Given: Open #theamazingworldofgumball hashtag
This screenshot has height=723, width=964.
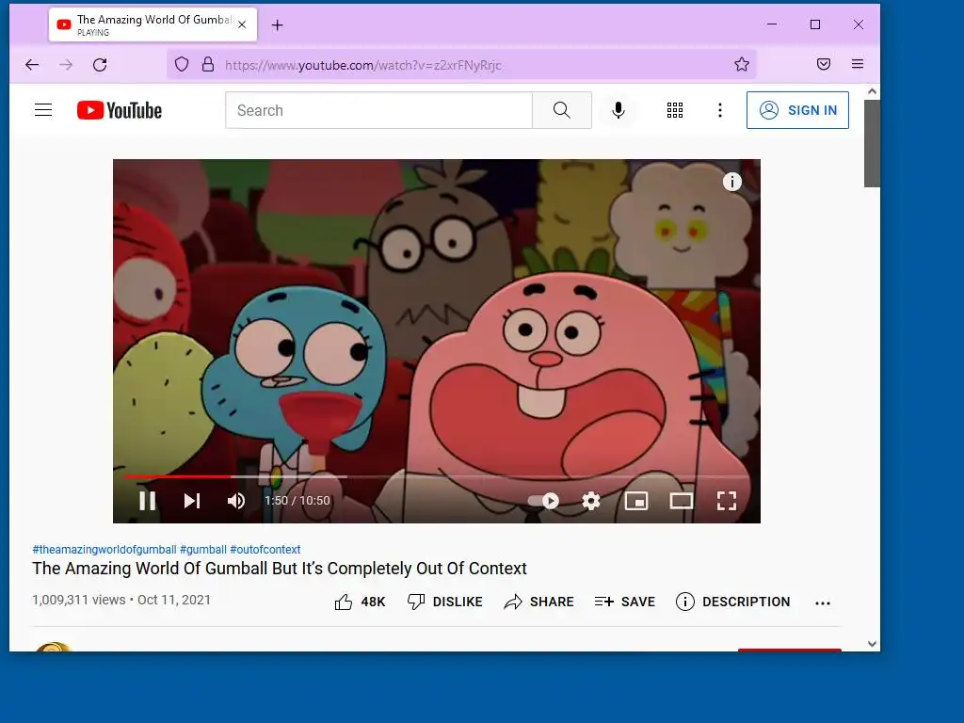Looking at the screenshot, I should point(104,550).
